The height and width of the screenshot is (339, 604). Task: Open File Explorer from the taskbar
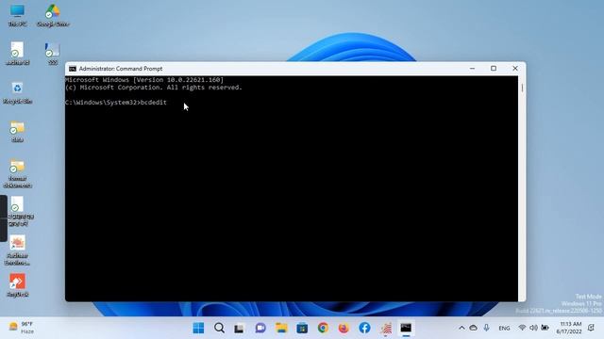(281, 328)
